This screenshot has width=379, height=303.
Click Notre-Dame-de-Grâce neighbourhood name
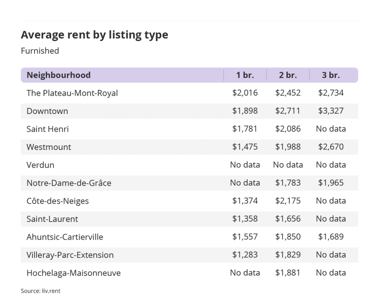[x=68, y=183]
